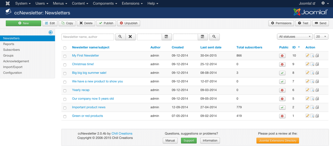The width and height of the screenshot is (333, 146).
Task: Select the Joomla! brand logo in the header
Action: tap(310, 12)
